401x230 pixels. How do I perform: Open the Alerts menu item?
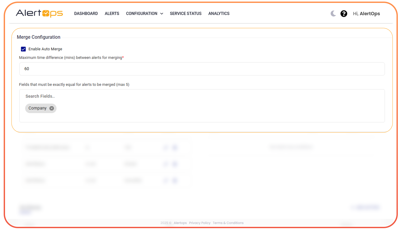(x=112, y=13)
